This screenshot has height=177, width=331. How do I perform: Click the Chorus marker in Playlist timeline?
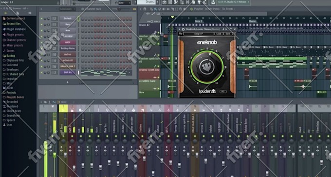click(252, 21)
